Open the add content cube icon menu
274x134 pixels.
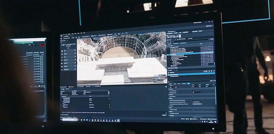tap(73, 38)
